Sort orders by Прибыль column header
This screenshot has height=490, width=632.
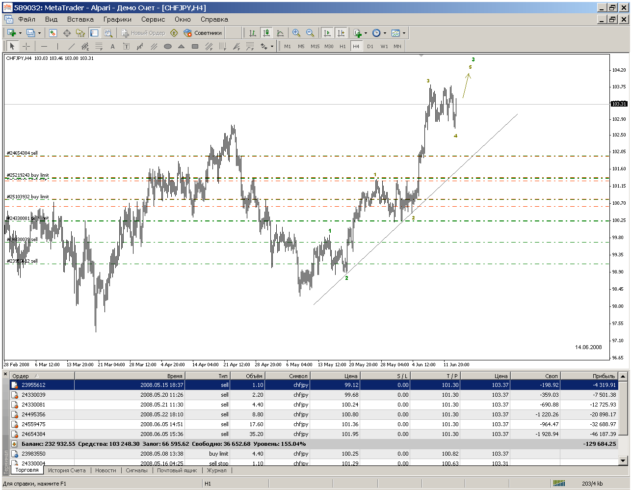coord(588,376)
